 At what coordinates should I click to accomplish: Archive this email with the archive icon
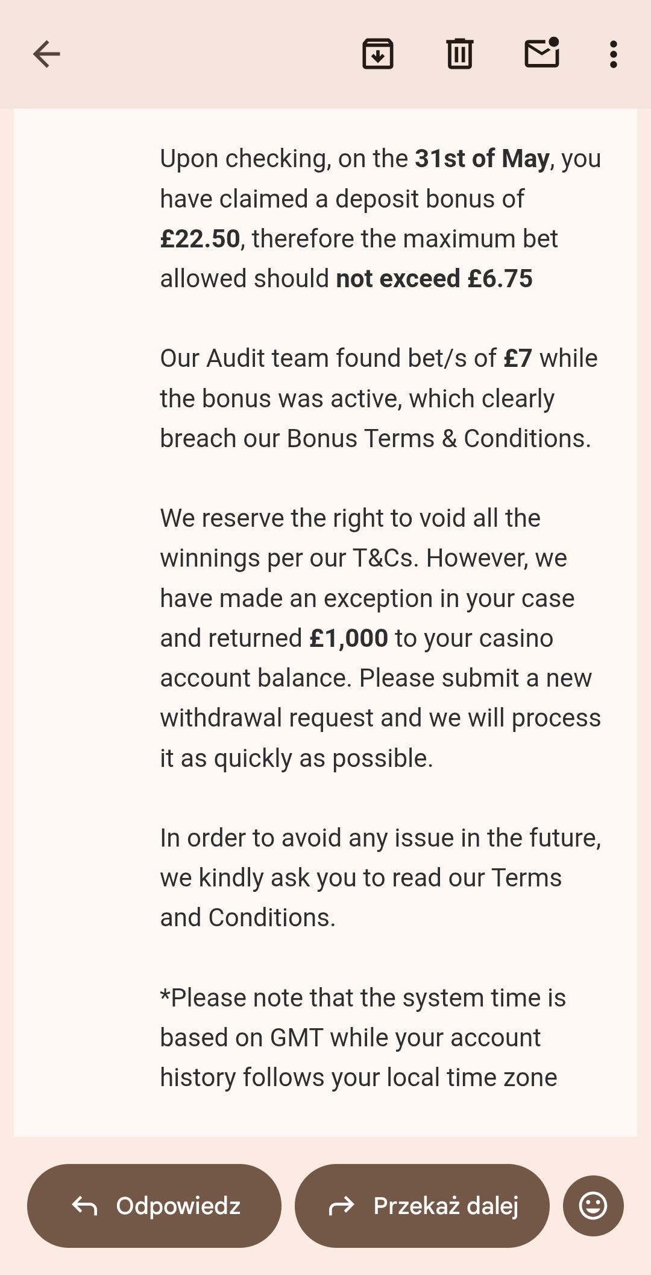click(378, 54)
